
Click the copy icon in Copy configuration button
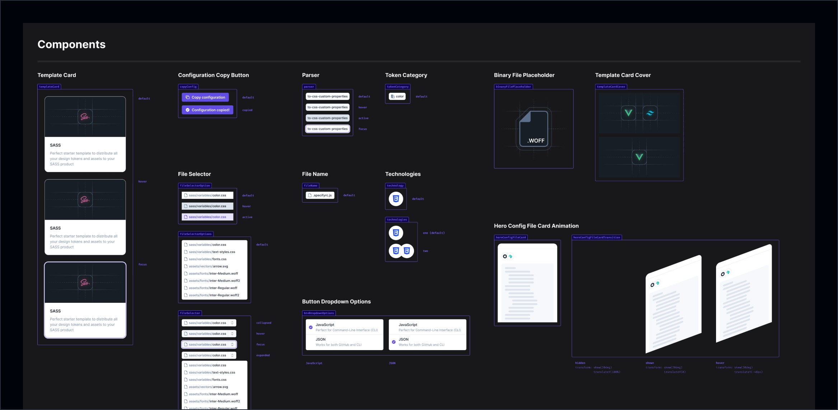coord(187,97)
